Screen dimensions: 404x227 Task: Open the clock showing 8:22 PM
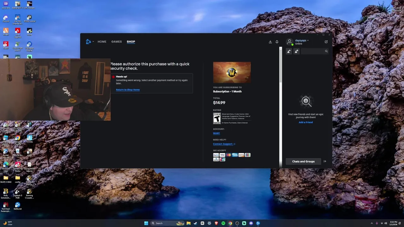[394, 223]
